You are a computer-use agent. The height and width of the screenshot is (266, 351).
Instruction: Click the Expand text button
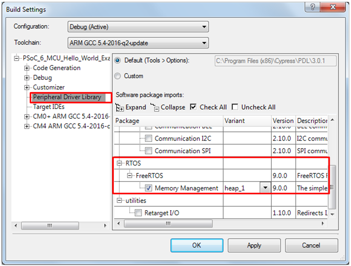pyautogui.click(x=136, y=107)
